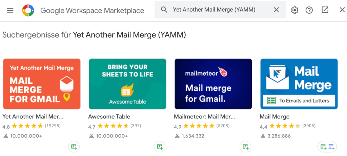Click Mail Merge star rating row
347x156 pixels.
click(287, 126)
